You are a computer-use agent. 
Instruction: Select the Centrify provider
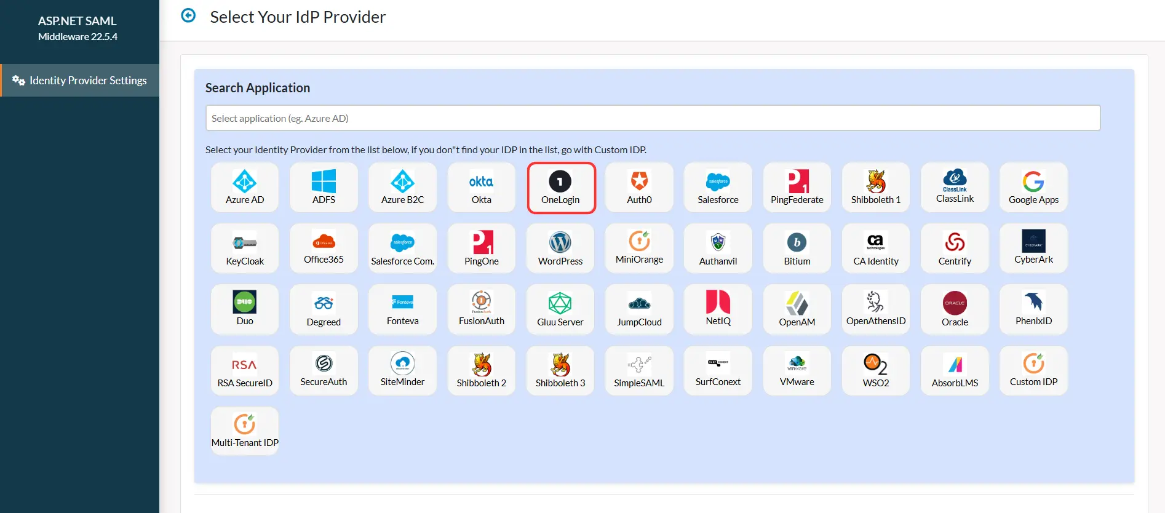(955, 249)
